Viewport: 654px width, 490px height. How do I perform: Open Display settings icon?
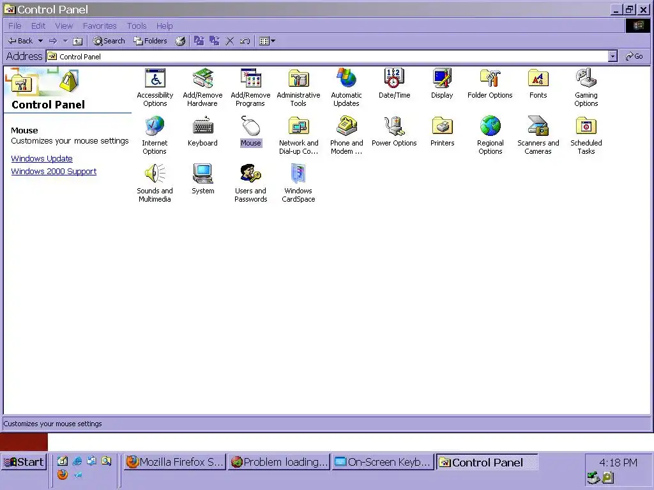pyautogui.click(x=442, y=78)
